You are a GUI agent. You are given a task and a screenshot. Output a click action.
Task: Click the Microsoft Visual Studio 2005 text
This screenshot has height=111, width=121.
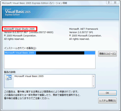click(19, 29)
